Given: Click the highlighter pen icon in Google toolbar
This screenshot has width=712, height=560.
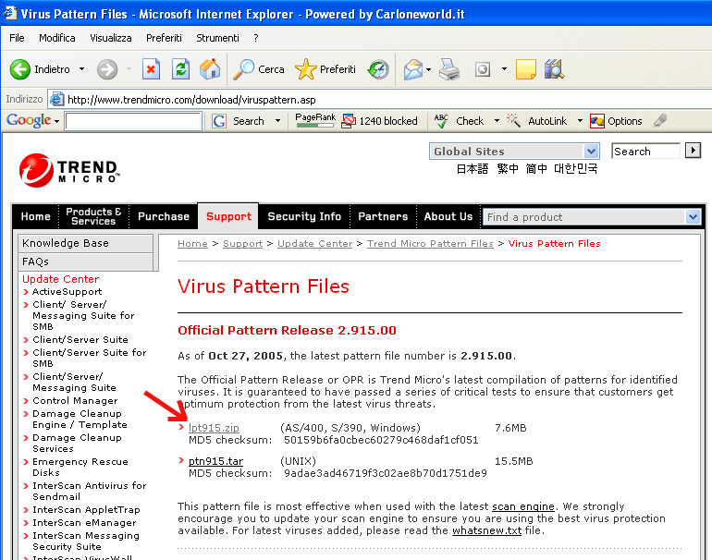Looking at the screenshot, I should click(x=660, y=120).
